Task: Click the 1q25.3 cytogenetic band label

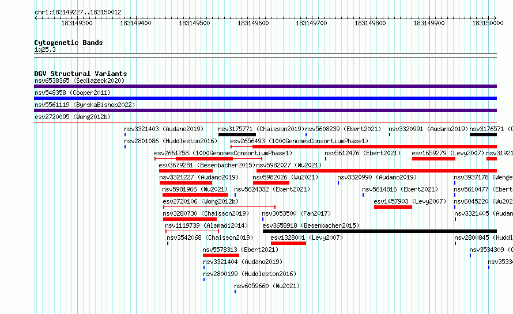Action: click(x=45, y=49)
